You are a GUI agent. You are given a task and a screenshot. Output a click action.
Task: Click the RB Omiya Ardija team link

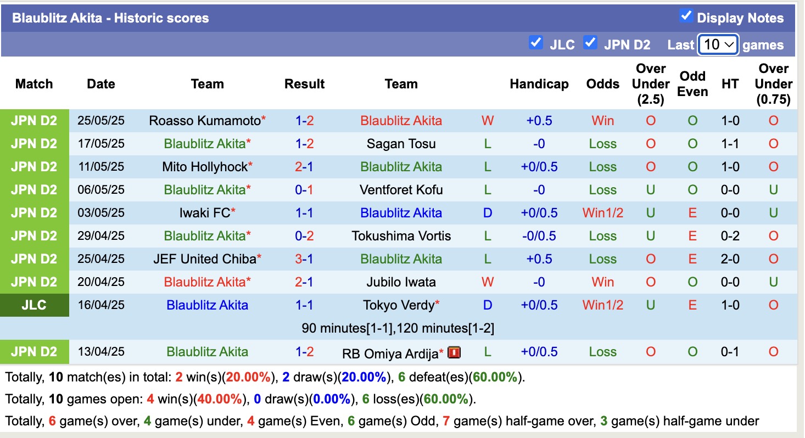pos(390,352)
